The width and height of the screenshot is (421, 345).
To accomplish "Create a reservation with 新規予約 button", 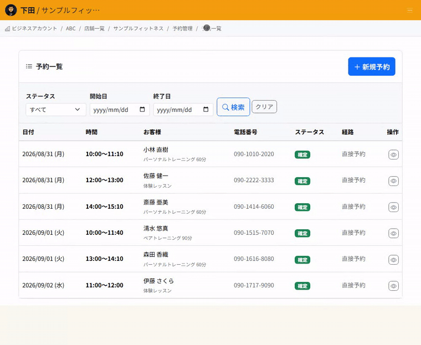I will click(x=372, y=66).
